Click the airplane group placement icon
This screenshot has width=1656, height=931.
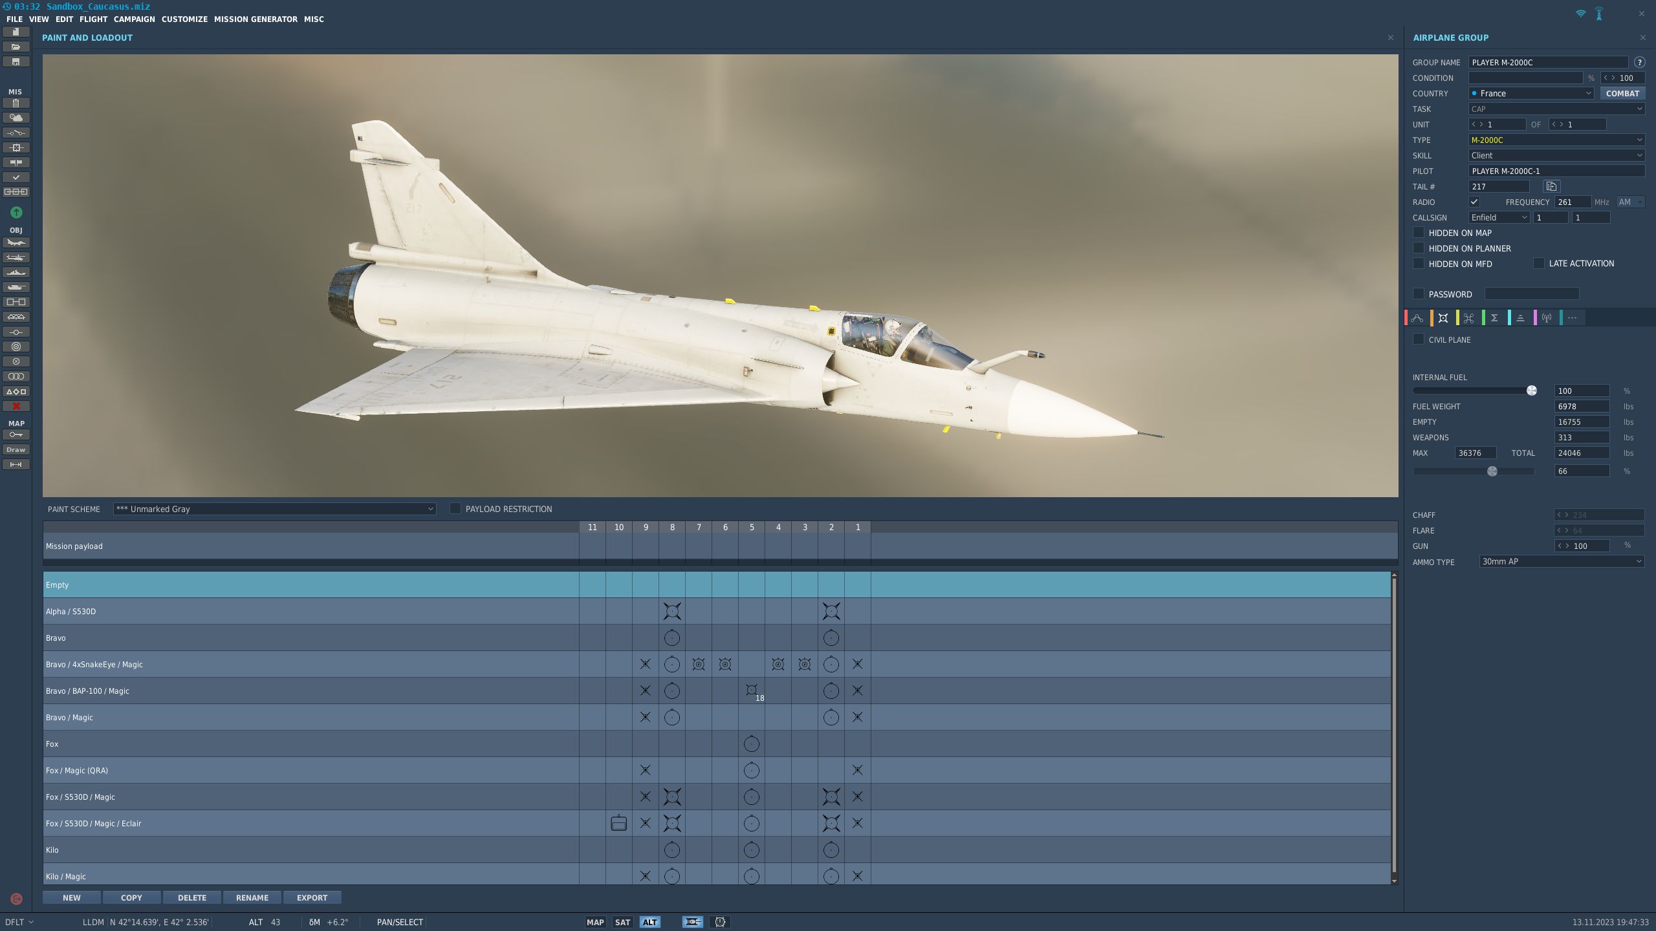[16, 243]
